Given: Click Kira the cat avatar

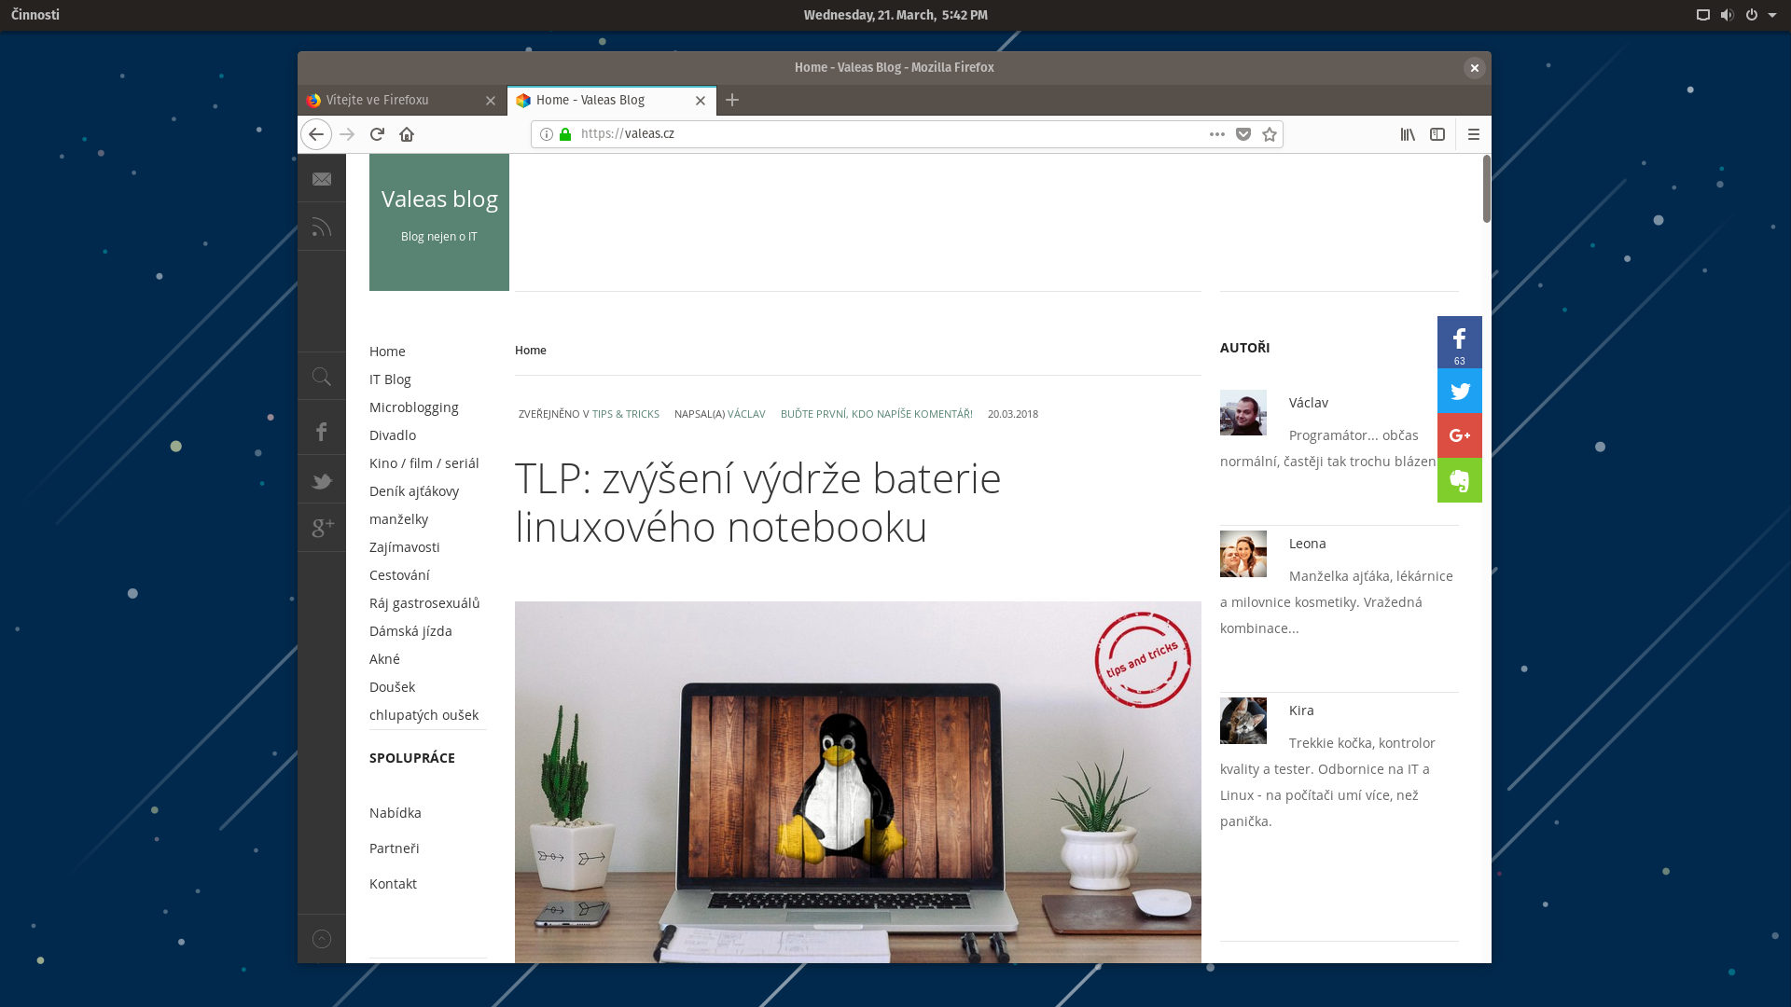Looking at the screenshot, I should pos(1243,721).
